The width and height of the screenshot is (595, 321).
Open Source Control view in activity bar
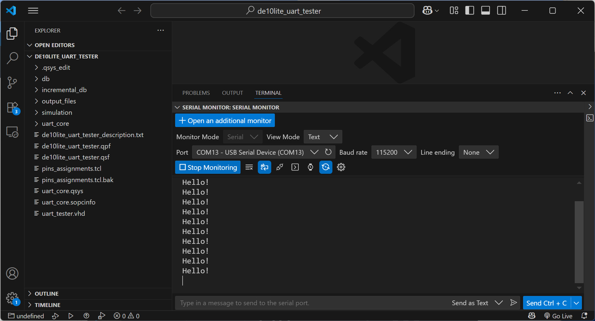point(12,83)
